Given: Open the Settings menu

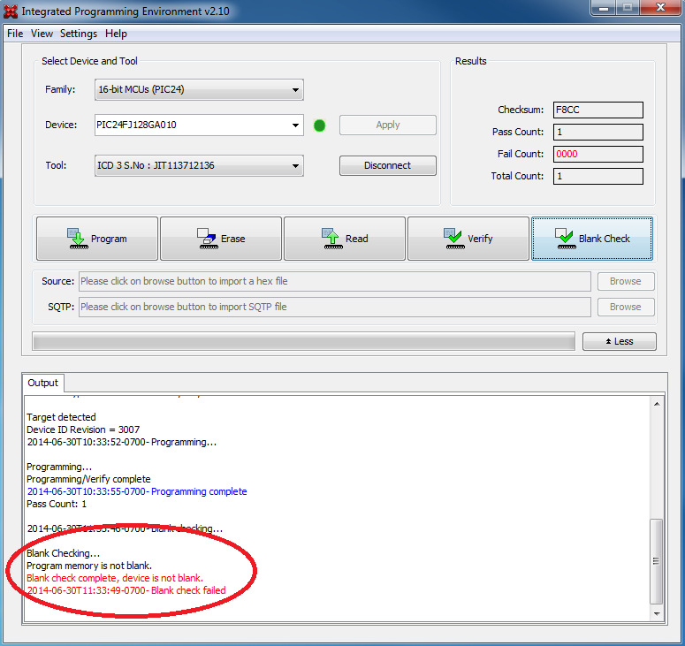Looking at the screenshot, I should [79, 34].
